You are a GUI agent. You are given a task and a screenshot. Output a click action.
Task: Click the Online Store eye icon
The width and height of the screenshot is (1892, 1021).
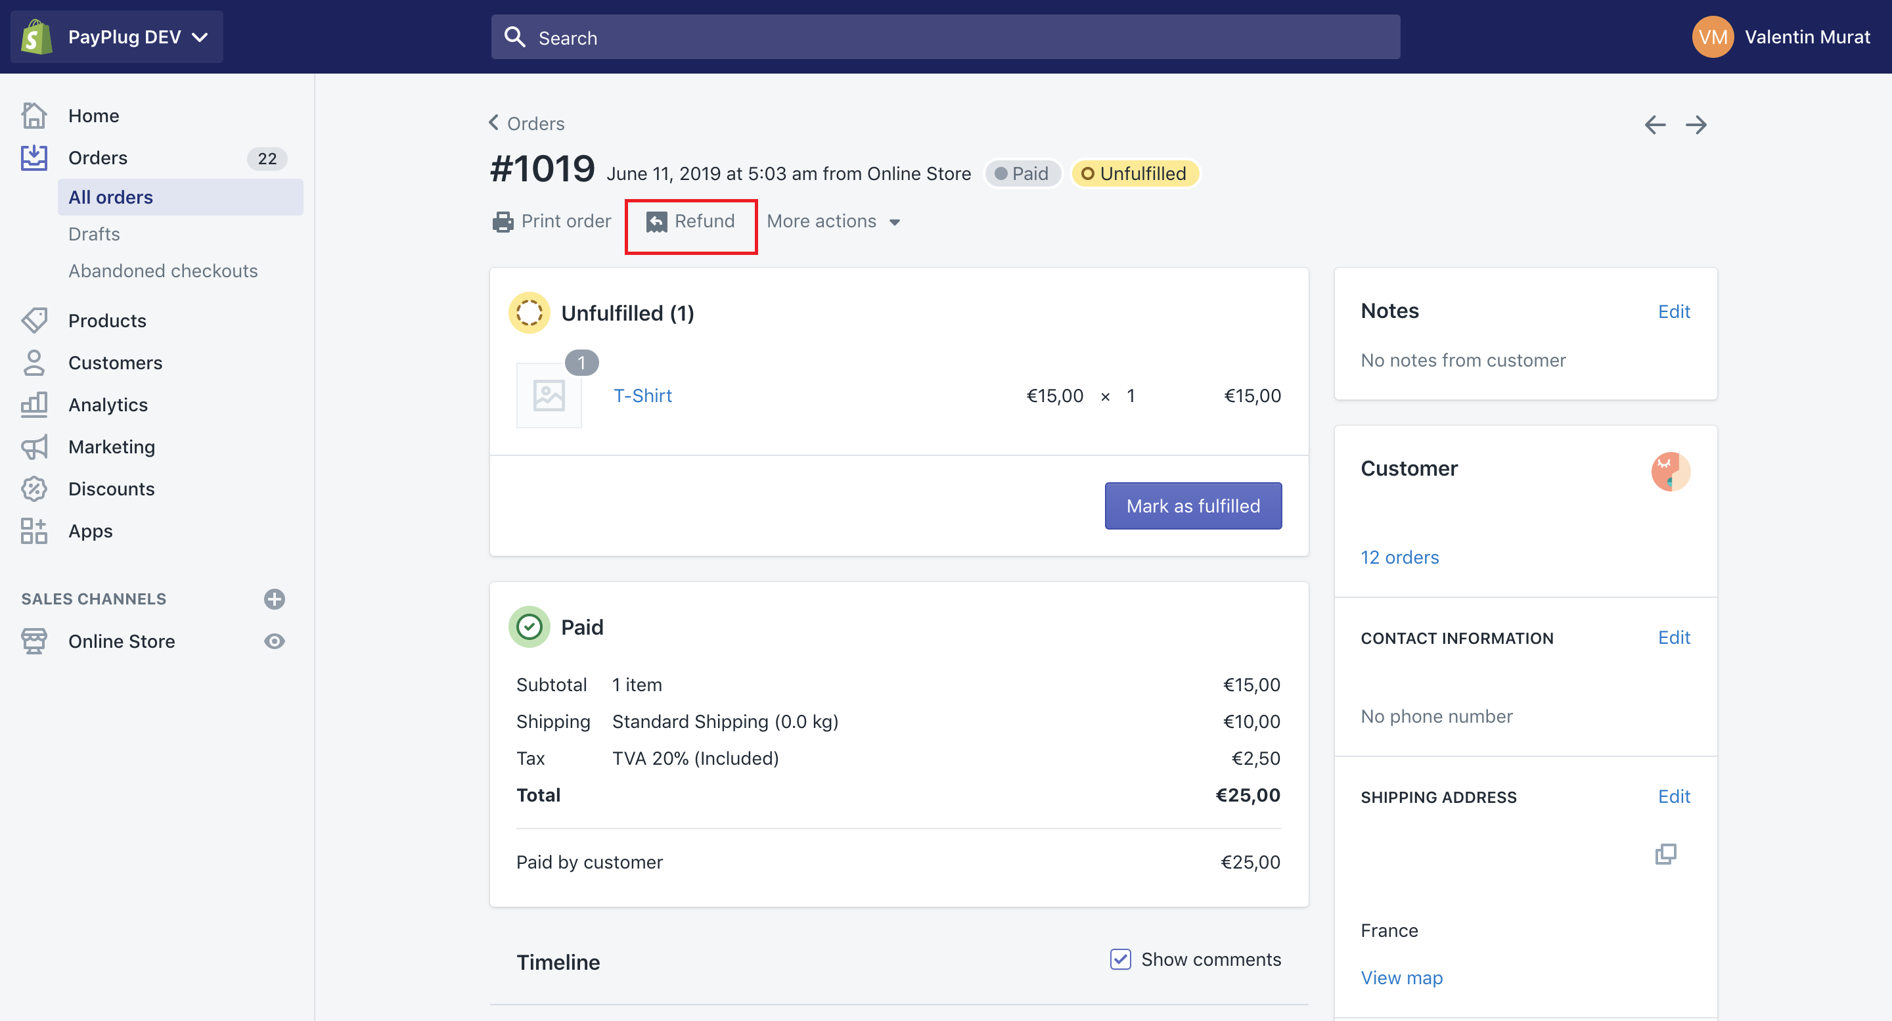click(x=274, y=641)
